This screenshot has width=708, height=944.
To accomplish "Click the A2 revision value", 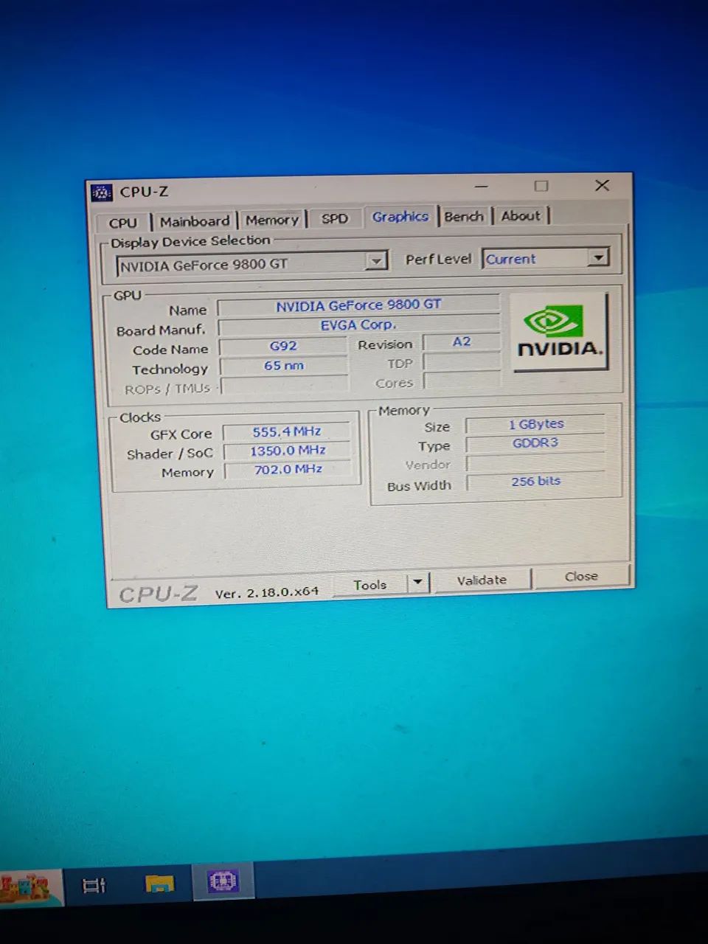I will [462, 341].
